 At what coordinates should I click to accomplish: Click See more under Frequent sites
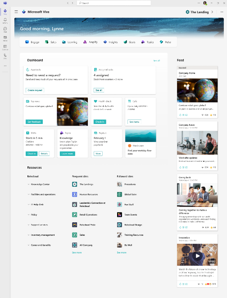pos(77,252)
